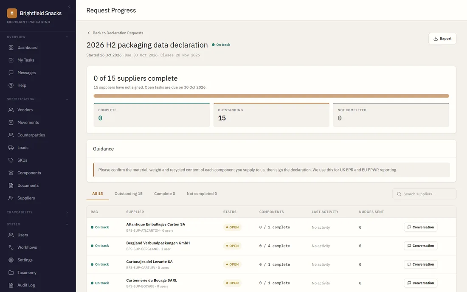The height and width of the screenshot is (292, 467).
Task: Click the On track badge beside the title
Action: pos(221,45)
